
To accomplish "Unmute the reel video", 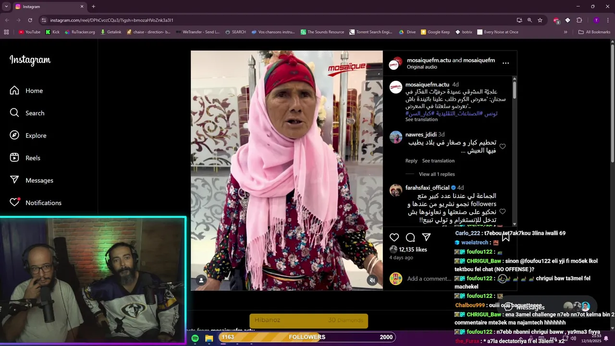I will [x=372, y=280].
